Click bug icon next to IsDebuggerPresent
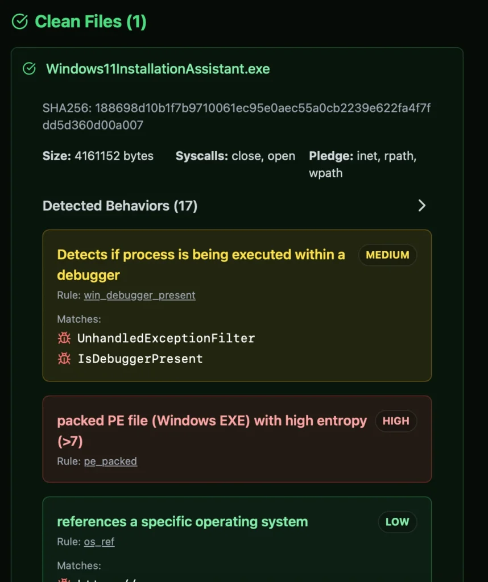The width and height of the screenshot is (488, 582). [x=64, y=359]
